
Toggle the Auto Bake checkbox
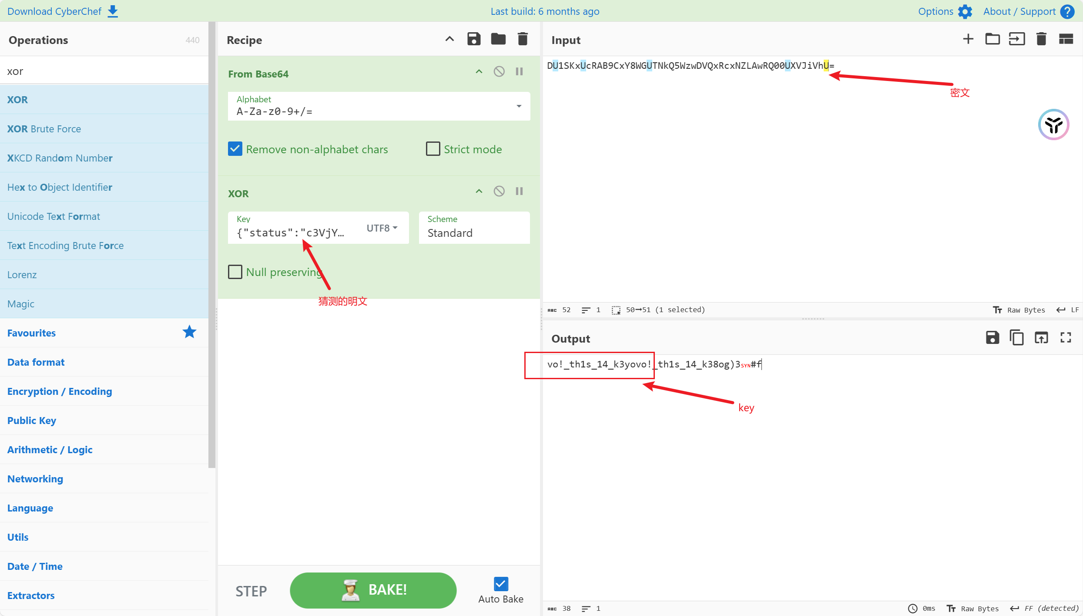click(501, 584)
